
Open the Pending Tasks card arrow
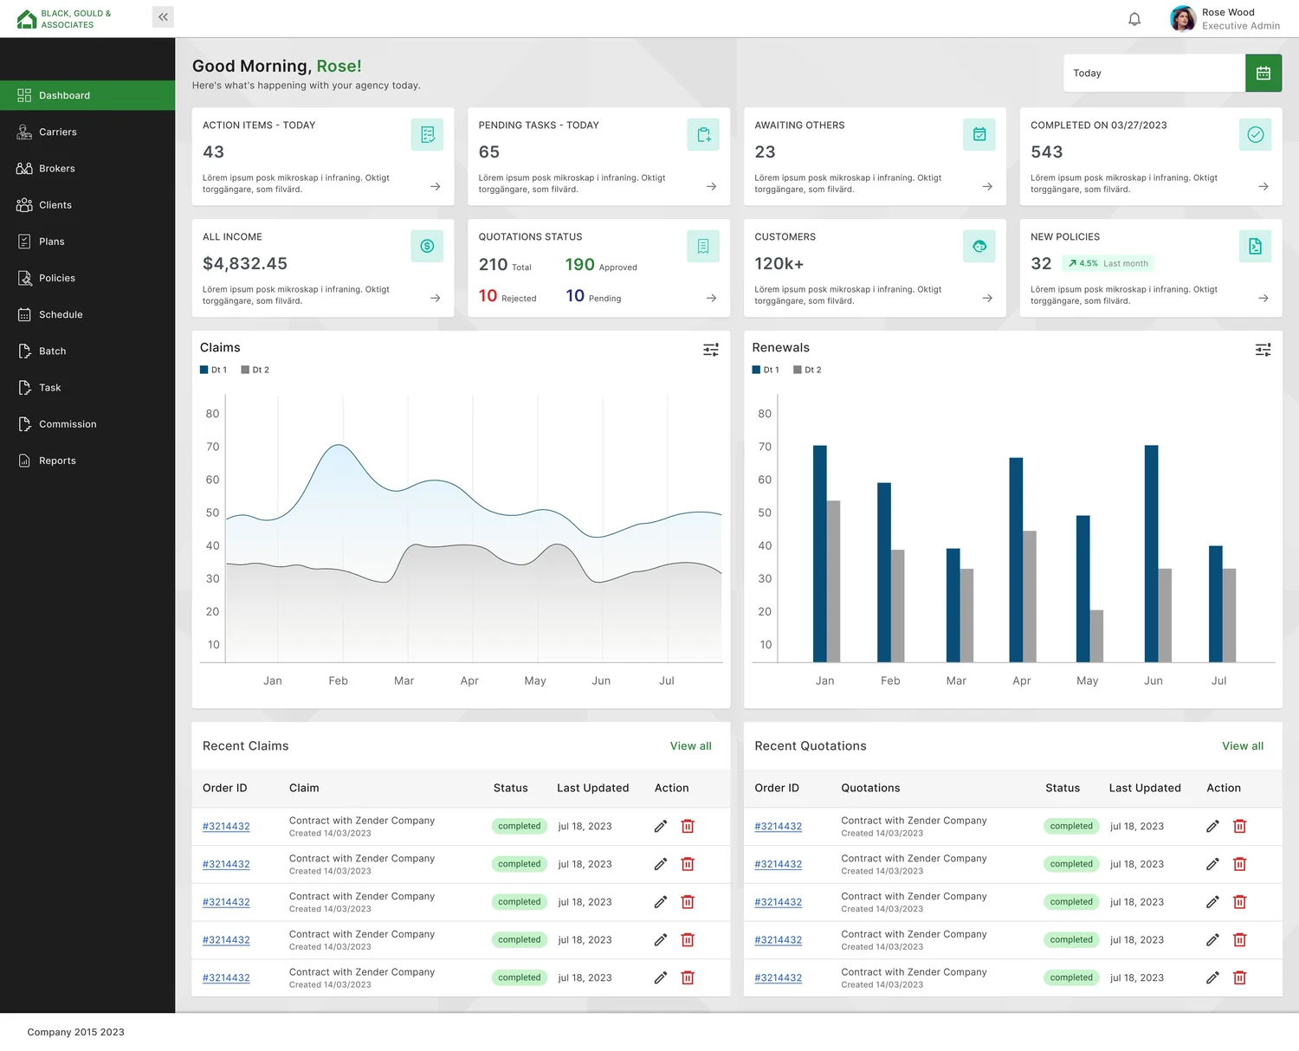pyautogui.click(x=712, y=186)
